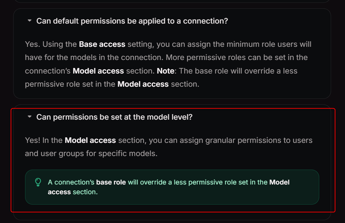Click bold "Model" at end of tip's first line
Screen dimensions: 345x223
(x=279, y=182)
